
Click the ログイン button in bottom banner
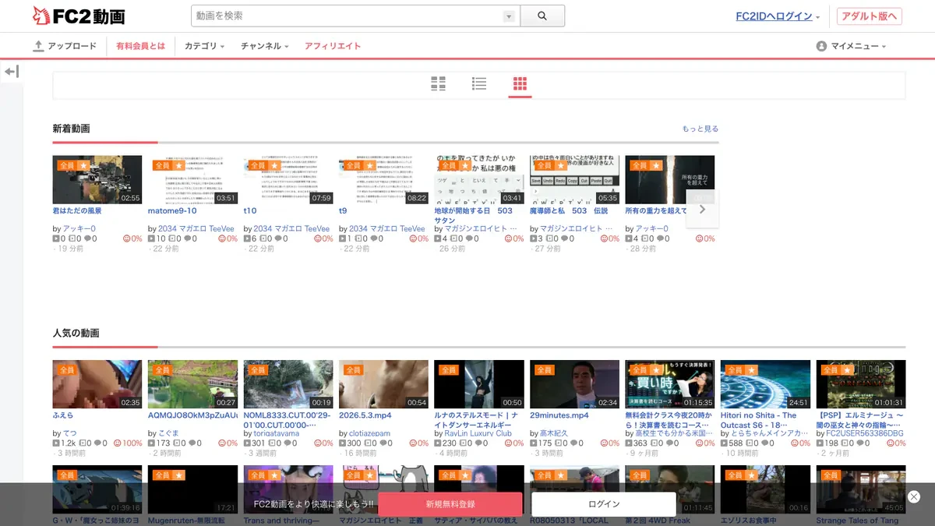pyautogui.click(x=604, y=504)
